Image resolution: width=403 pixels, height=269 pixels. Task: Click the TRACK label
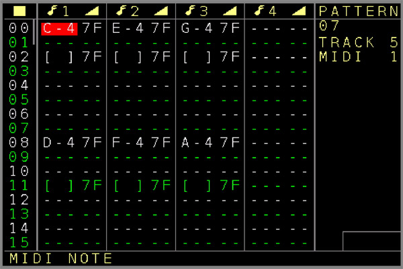[347, 43]
